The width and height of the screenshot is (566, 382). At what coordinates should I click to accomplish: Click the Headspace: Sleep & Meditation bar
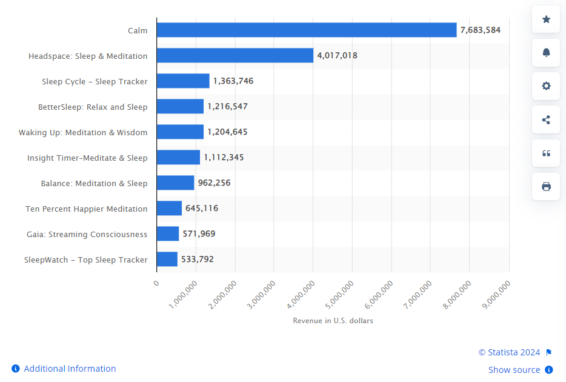tap(235, 55)
